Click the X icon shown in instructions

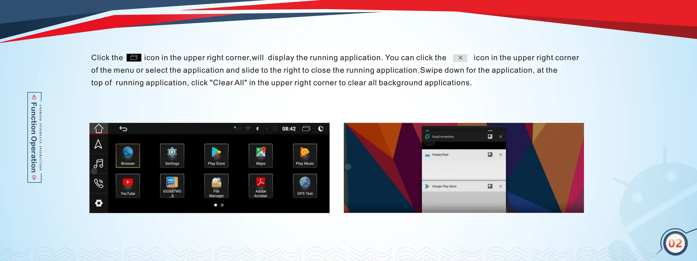point(460,58)
